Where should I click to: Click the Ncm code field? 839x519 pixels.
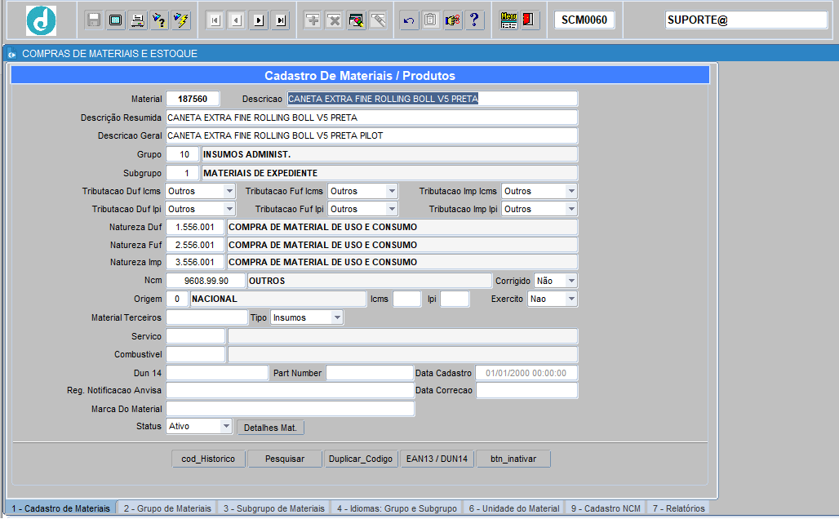click(206, 281)
